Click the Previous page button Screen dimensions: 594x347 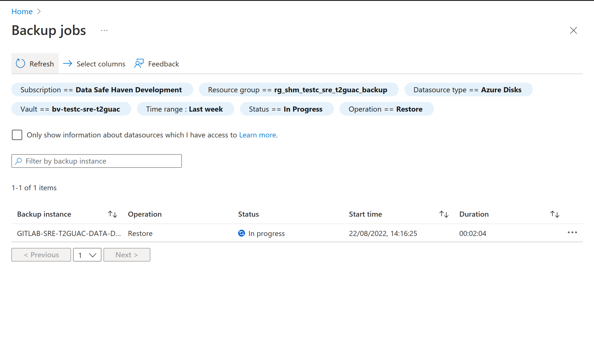[41, 255]
